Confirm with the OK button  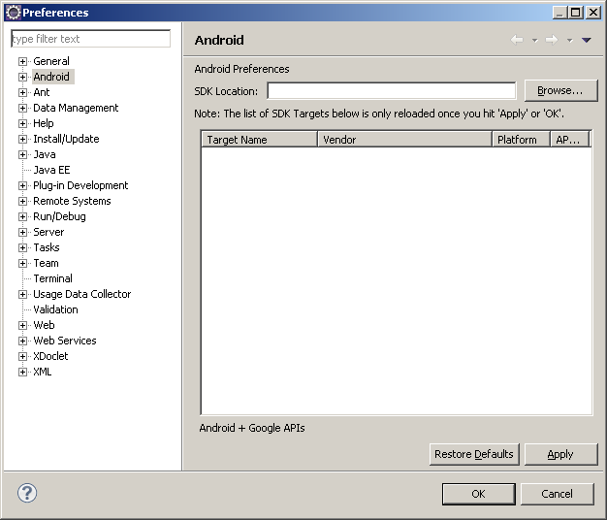tap(478, 494)
